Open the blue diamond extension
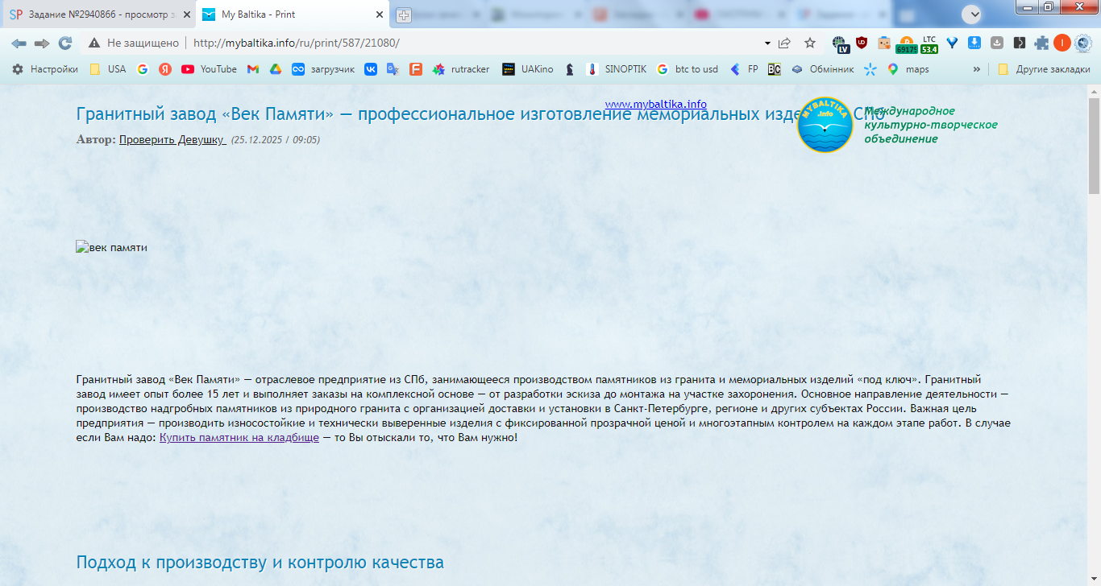 (952, 43)
